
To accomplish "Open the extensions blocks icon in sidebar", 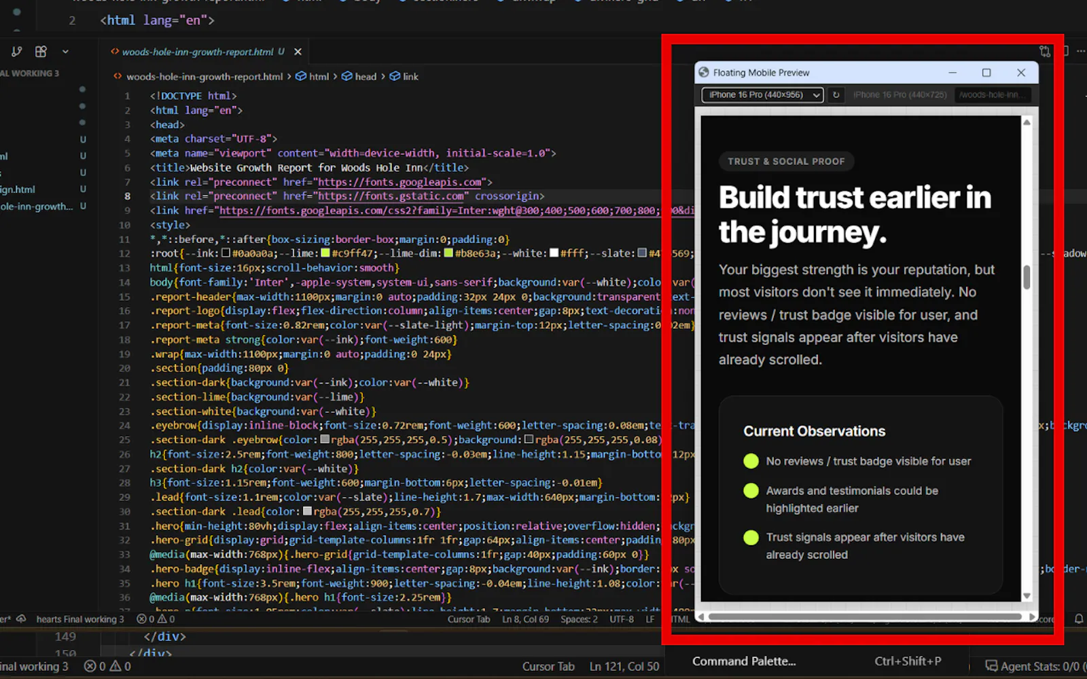I will coord(41,52).
